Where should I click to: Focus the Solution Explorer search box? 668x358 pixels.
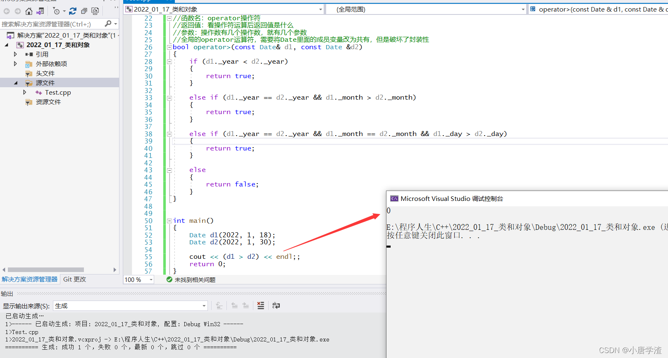pos(51,24)
